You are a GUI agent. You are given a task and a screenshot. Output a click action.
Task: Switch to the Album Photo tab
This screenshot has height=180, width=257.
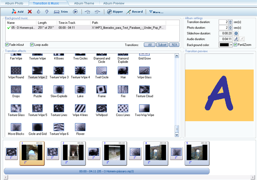(x=14, y=3)
